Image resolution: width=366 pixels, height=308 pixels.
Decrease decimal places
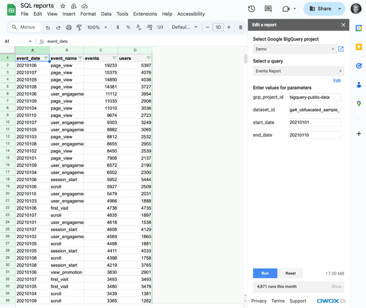(x=138, y=27)
